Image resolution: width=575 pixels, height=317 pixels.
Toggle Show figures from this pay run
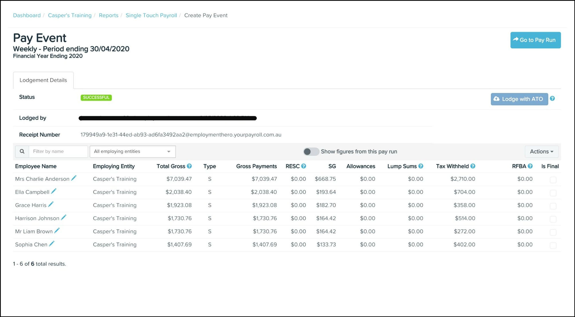click(311, 151)
